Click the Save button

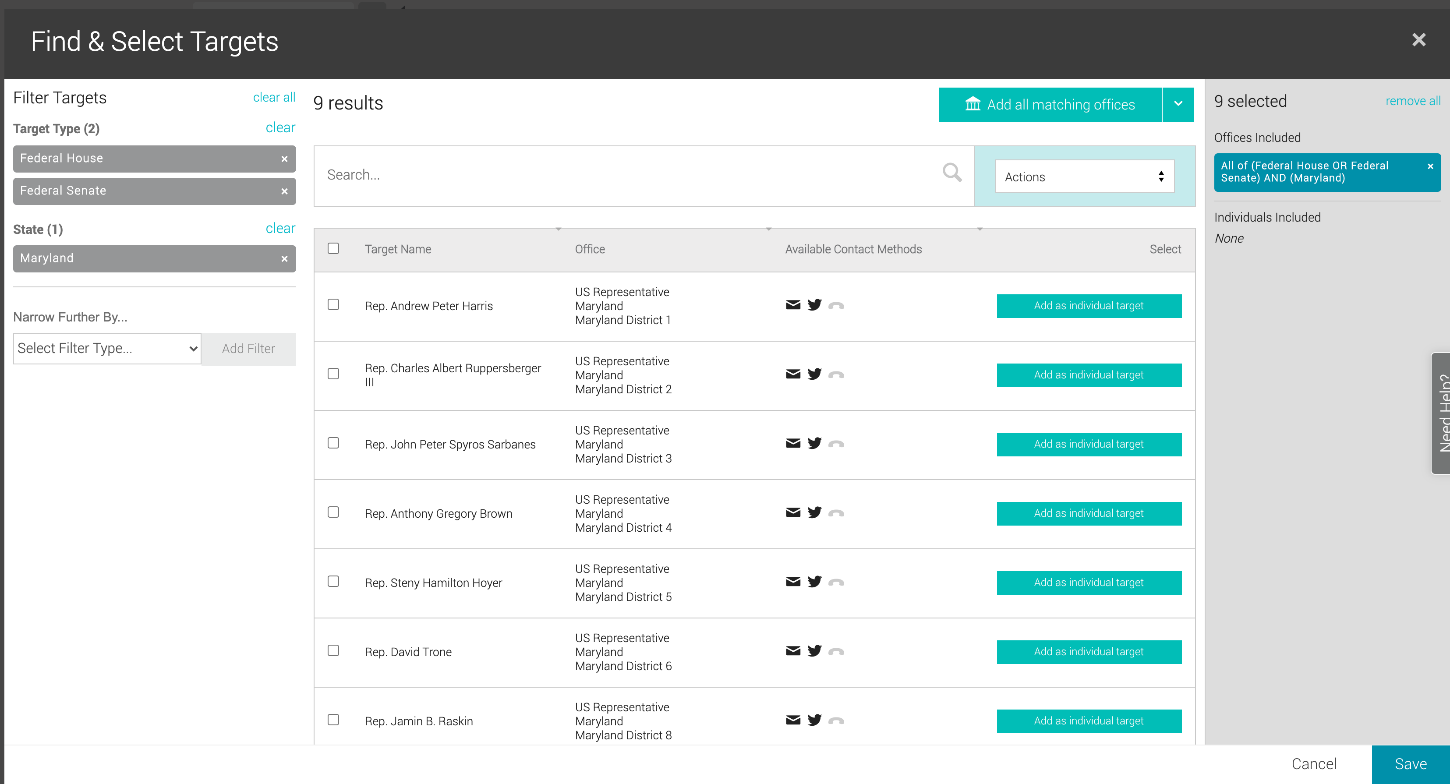(1411, 764)
